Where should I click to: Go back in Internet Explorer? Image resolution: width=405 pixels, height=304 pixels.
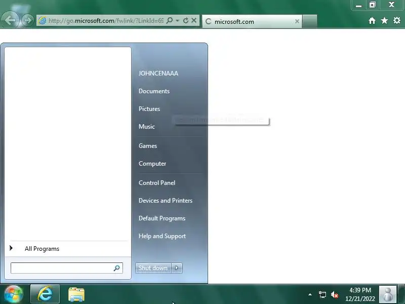(10, 20)
